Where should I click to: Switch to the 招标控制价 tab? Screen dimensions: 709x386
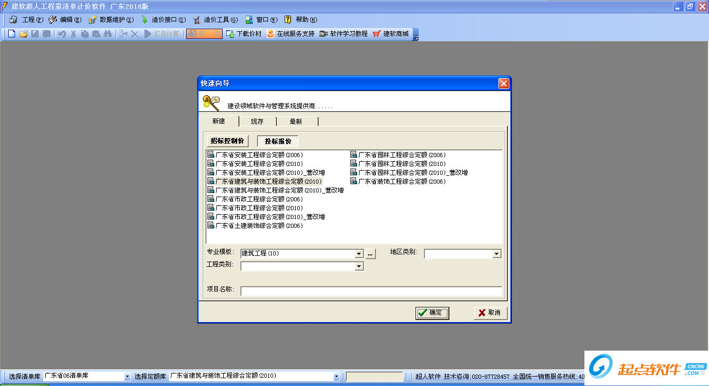(227, 140)
